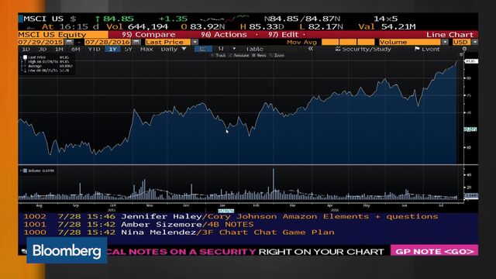This screenshot has width=496, height=279.
Task: Click the low price L 82.17N
Action: 321,26
